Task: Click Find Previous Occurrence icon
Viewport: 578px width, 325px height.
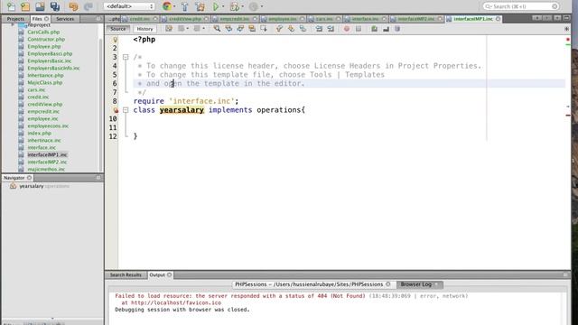Action: (228, 29)
